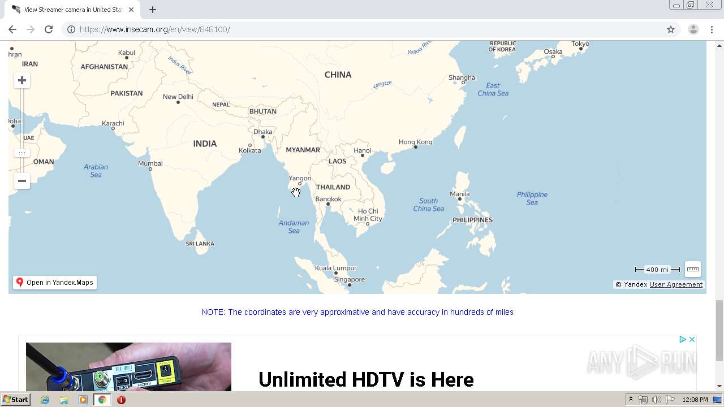Click Osaka label on map
Image resolution: width=724 pixels, height=407 pixels.
click(x=553, y=51)
